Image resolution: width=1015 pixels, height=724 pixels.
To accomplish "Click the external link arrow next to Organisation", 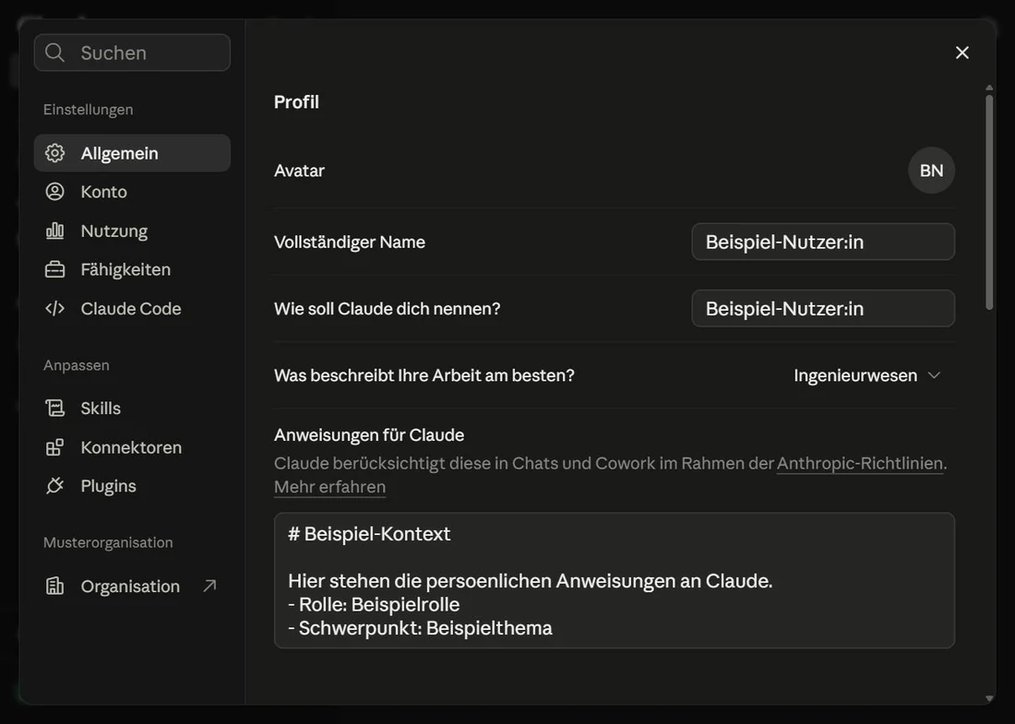I will [x=209, y=587].
